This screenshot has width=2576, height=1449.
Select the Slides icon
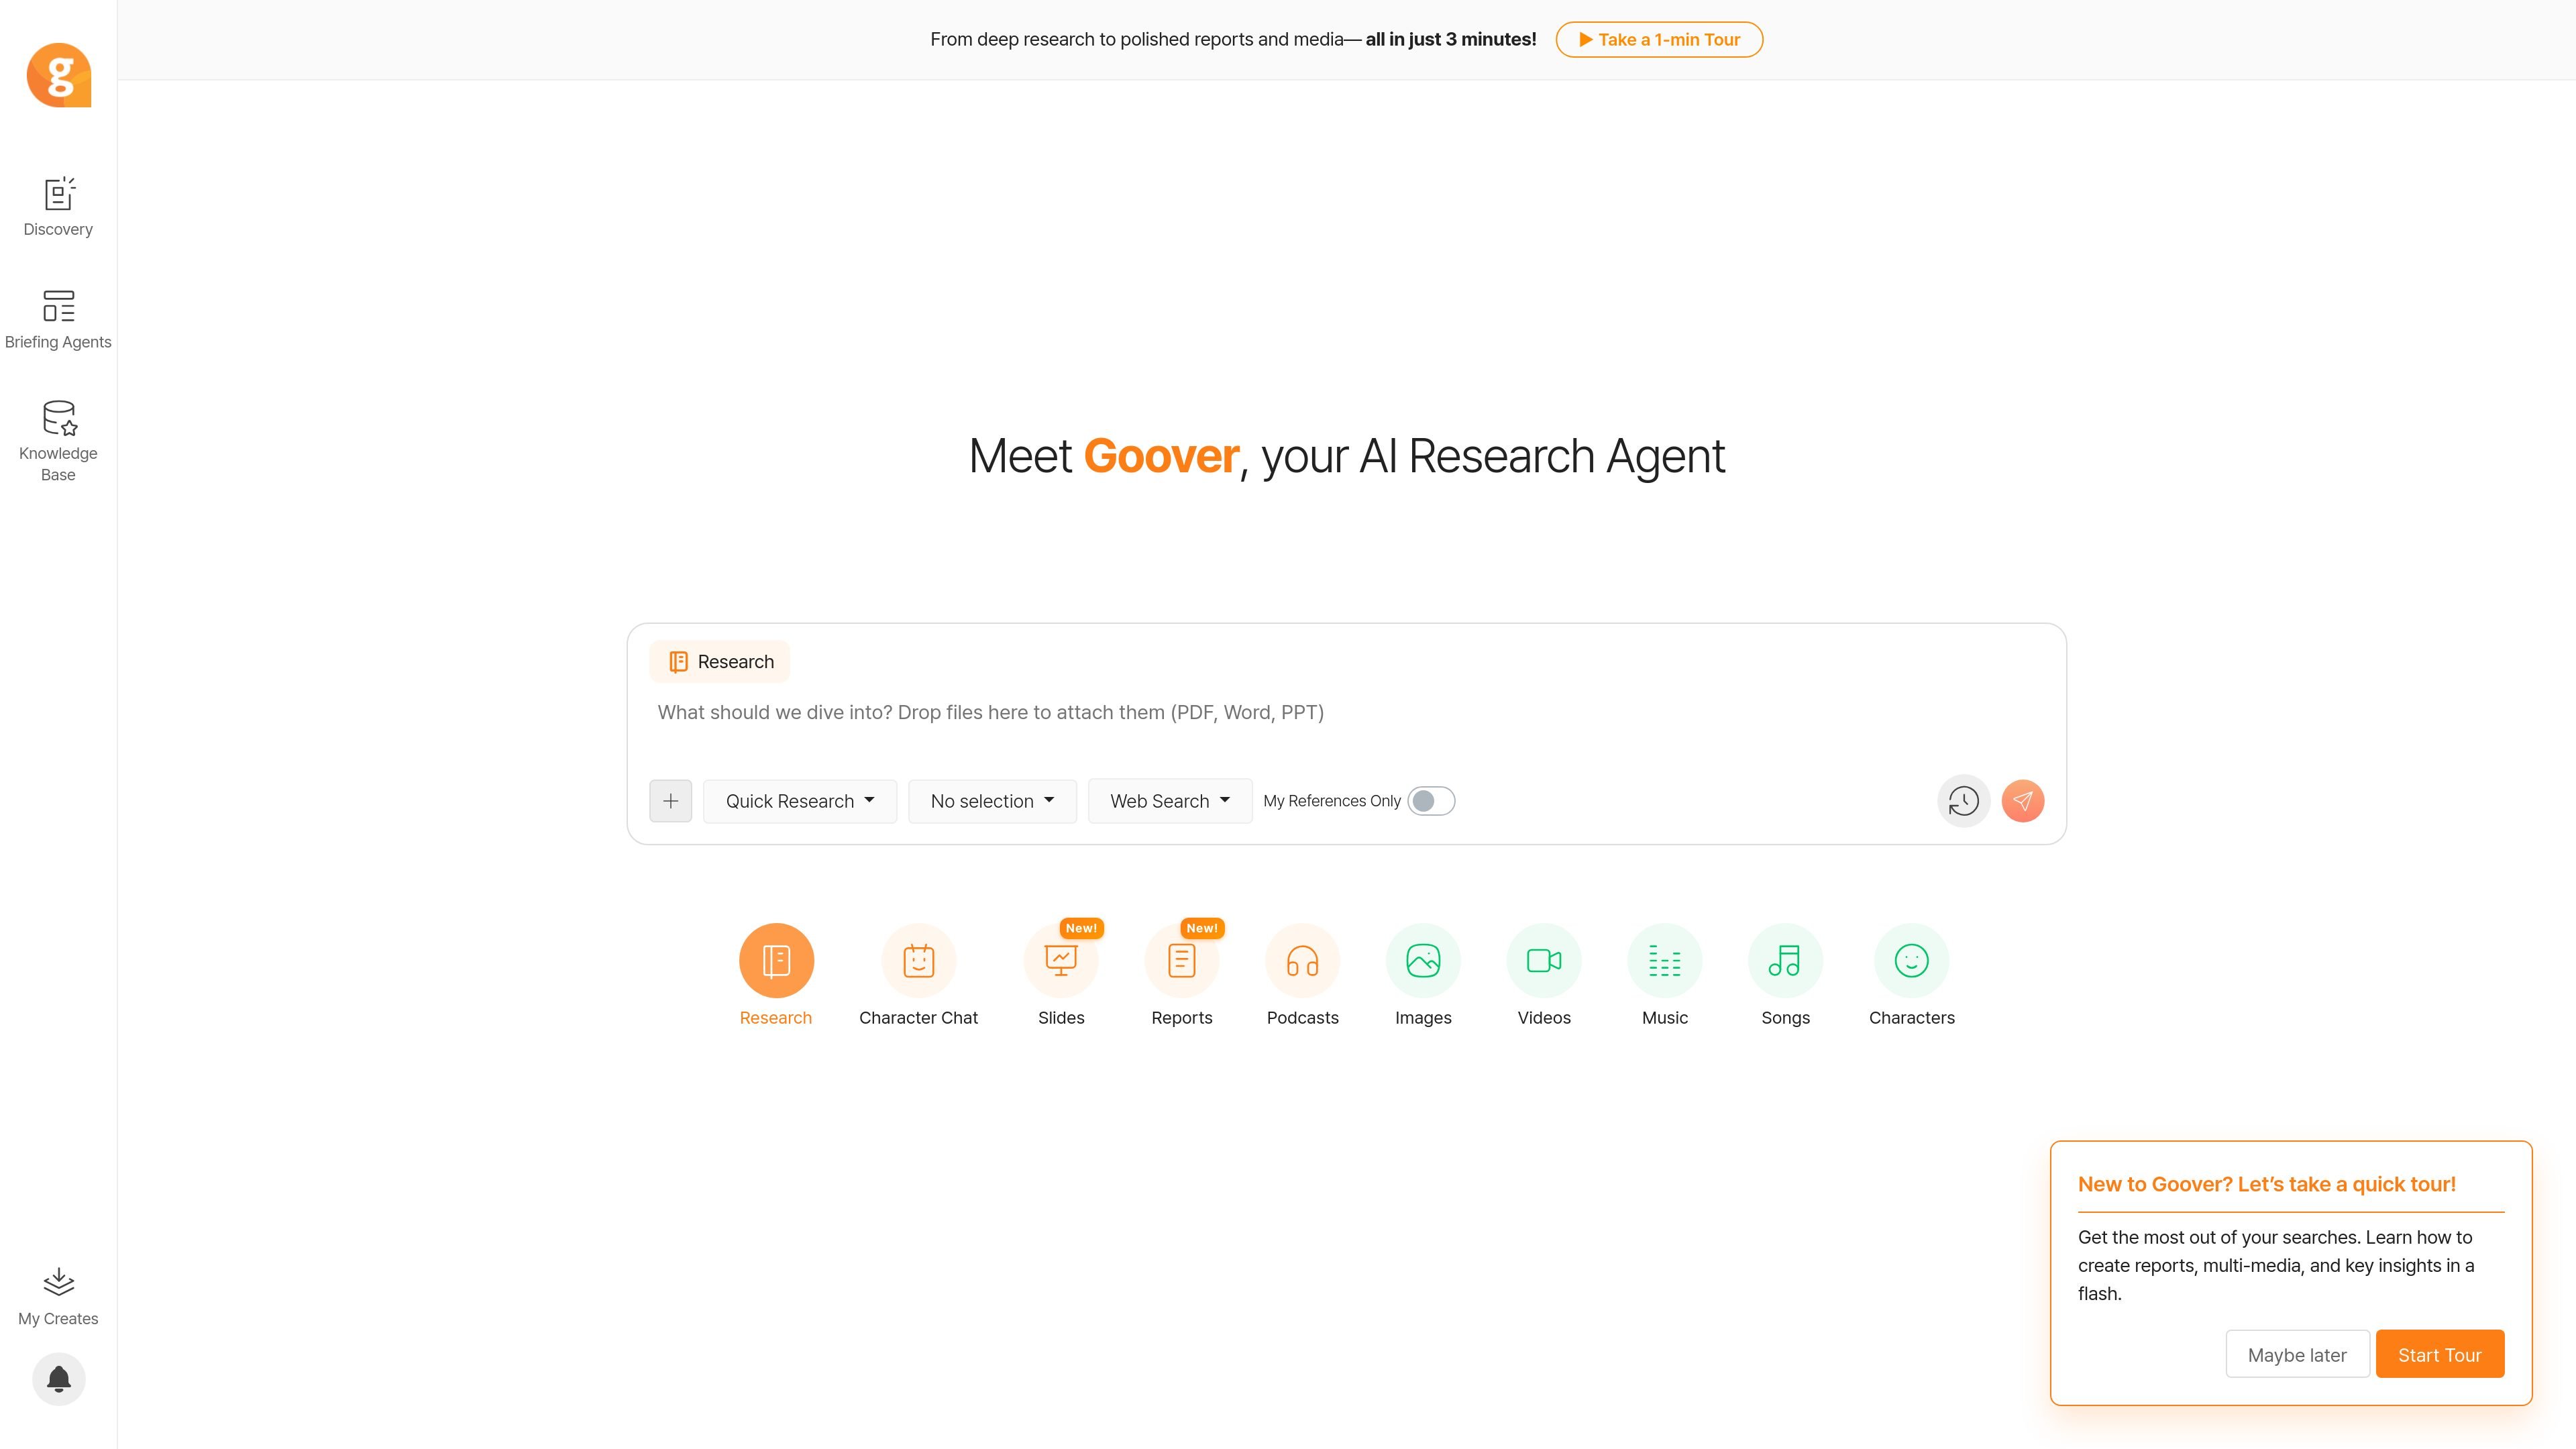click(1061, 961)
